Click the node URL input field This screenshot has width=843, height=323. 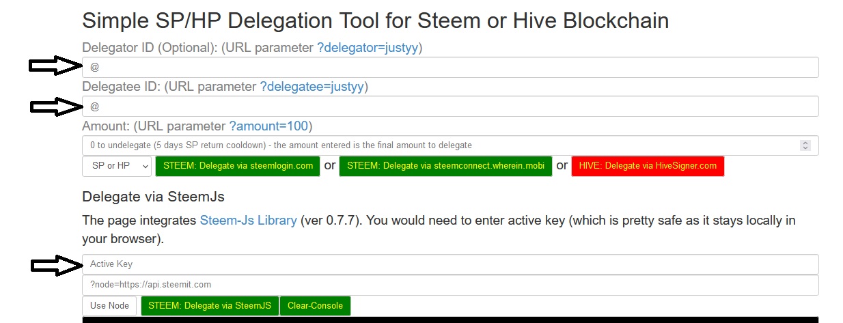450,285
